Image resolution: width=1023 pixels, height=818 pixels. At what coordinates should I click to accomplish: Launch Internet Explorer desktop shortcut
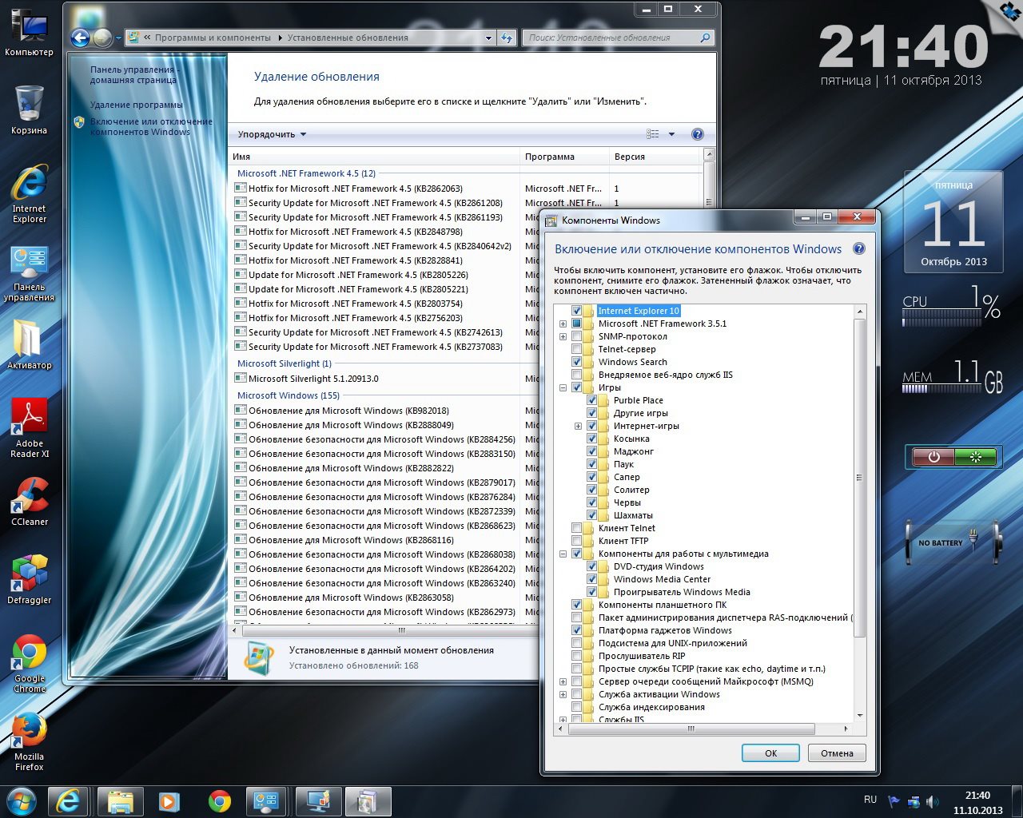29,193
